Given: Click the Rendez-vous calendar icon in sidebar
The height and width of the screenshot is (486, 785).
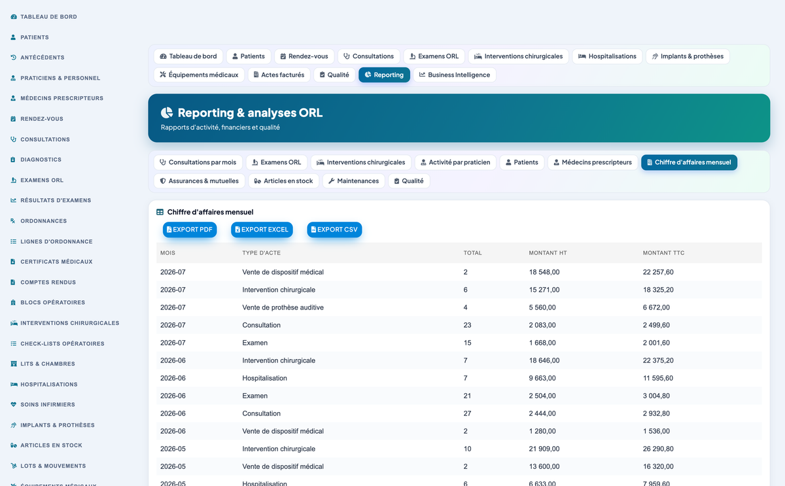Looking at the screenshot, I should pyautogui.click(x=14, y=119).
